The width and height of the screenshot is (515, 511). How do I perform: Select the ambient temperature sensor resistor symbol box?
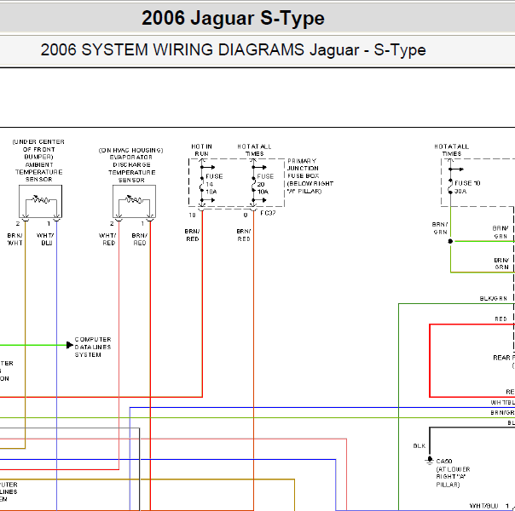tap(40, 201)
